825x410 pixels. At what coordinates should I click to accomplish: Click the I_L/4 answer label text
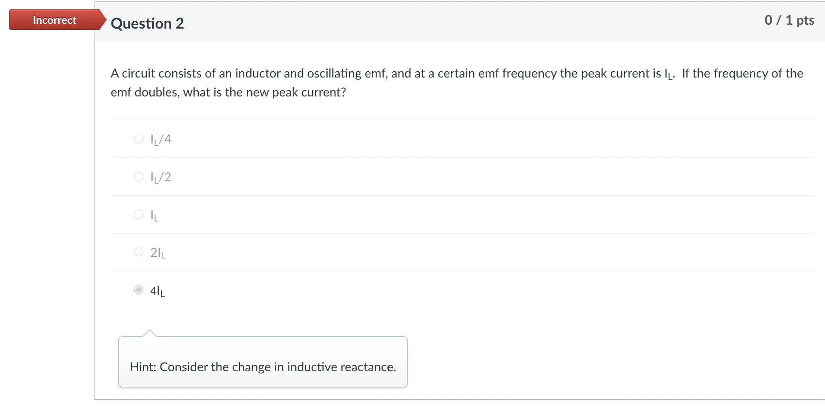[x=160, y=140]
